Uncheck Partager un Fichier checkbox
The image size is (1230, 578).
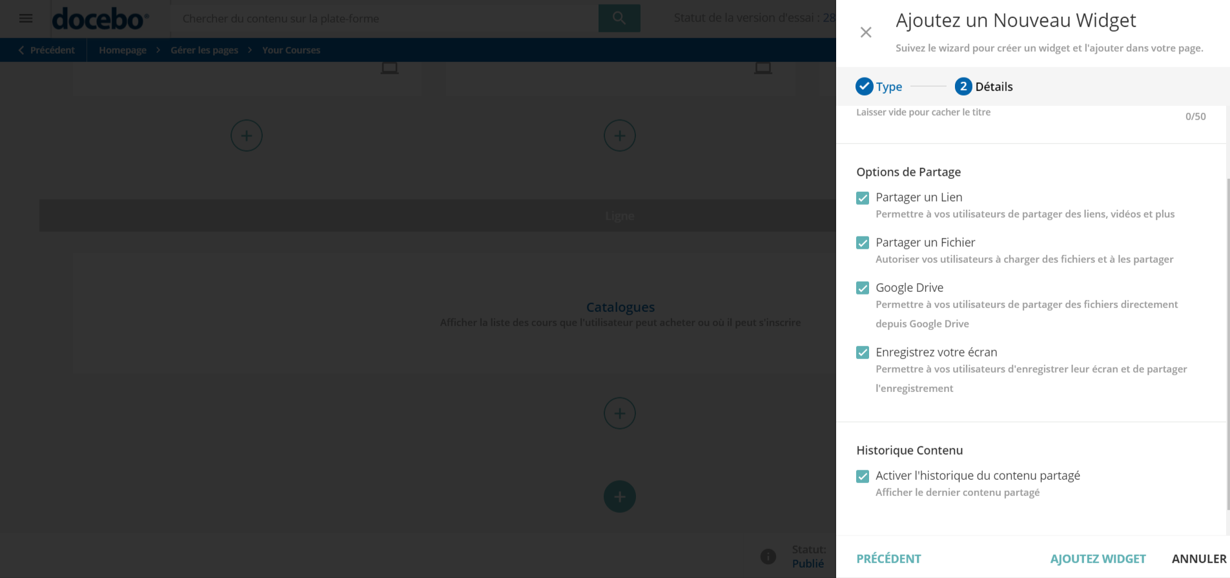863,243
